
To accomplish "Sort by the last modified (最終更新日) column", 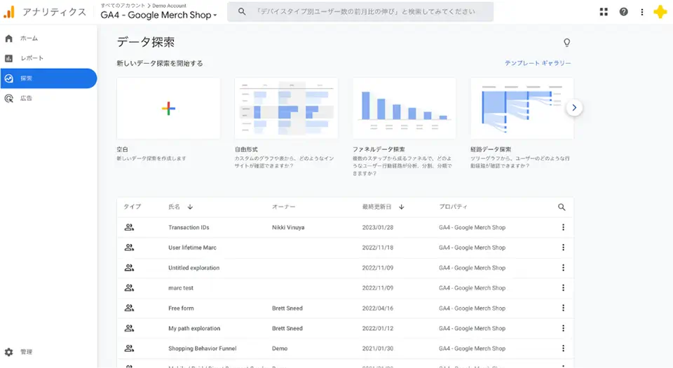I will click(x=383, y=207).
